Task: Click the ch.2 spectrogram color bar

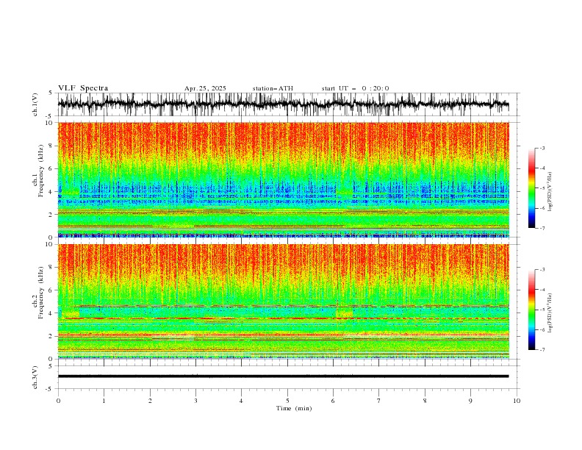Action: (531, 310)
